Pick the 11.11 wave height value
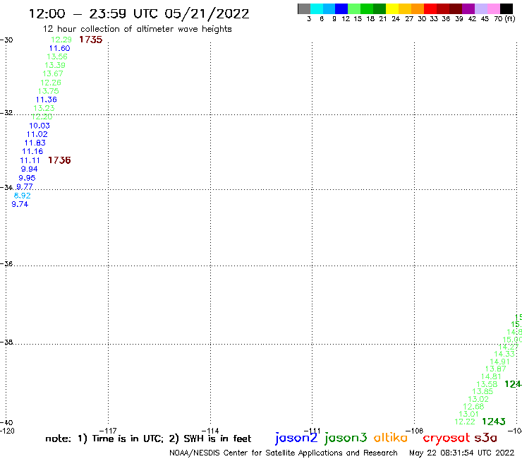 tap(30, 161)
